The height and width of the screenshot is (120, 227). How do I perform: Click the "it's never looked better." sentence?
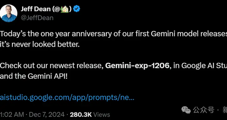[40, 45]
